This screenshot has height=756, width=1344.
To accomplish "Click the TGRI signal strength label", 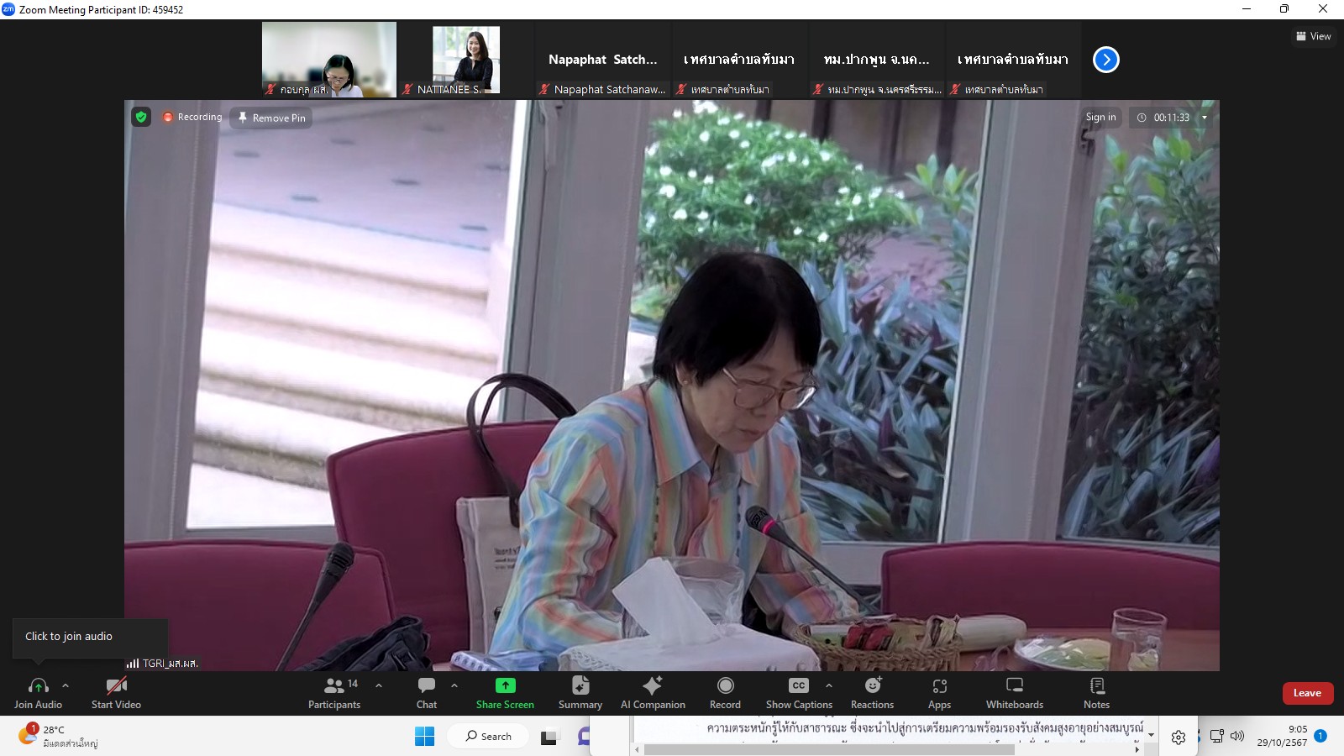I will pyautogui.click(x=162, y=663).
